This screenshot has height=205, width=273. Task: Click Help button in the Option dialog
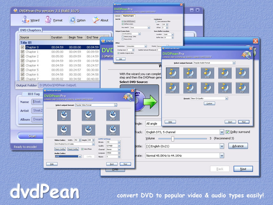pyautogui.click(x=121, y=59)
